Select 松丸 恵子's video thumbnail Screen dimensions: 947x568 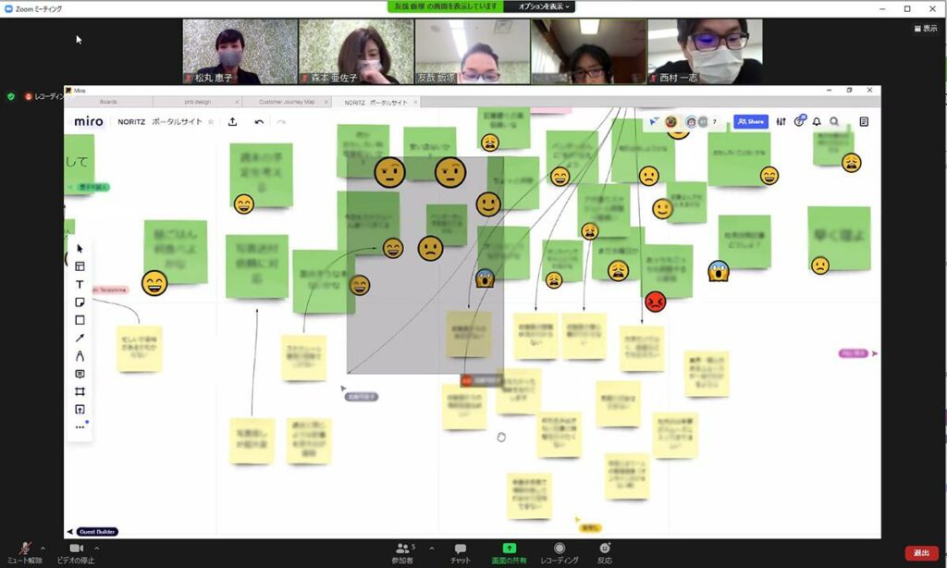tap(240, 52)
